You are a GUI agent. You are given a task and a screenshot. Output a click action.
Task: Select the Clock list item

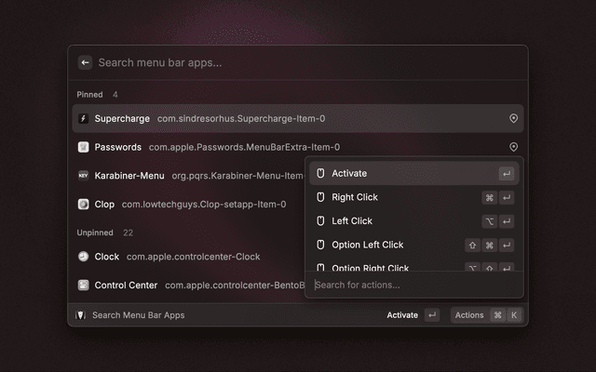pos(186,257)
